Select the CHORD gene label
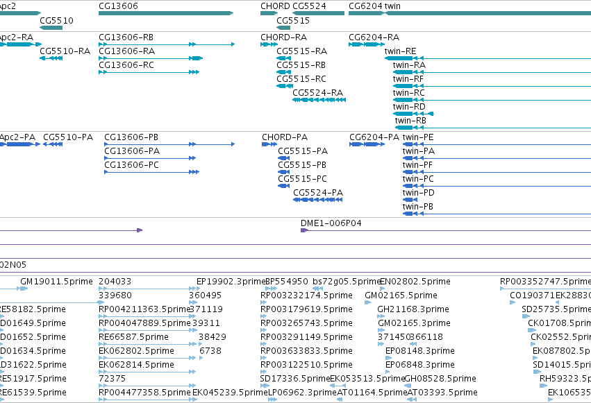Image resolution: width=591 pixels, height=403 pixels. 276,6
